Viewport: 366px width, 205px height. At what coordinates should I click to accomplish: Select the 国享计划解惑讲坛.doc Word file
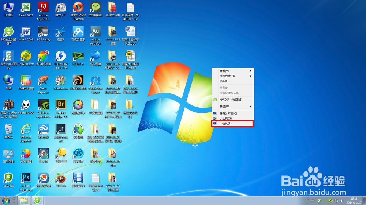pyautogui.click(x=130, y=36)
